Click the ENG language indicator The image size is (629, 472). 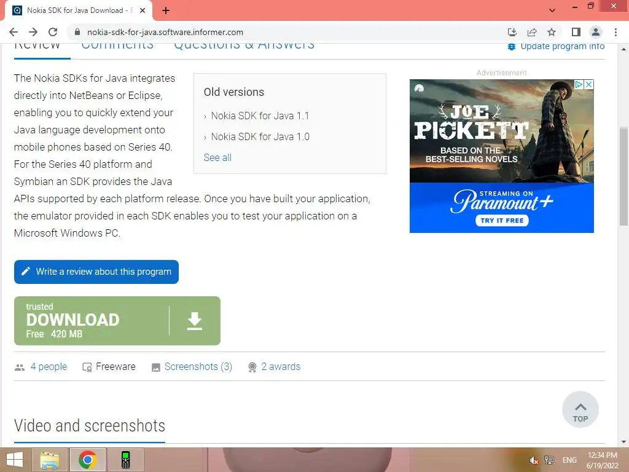pyautogui.click(x=569, y=460)
